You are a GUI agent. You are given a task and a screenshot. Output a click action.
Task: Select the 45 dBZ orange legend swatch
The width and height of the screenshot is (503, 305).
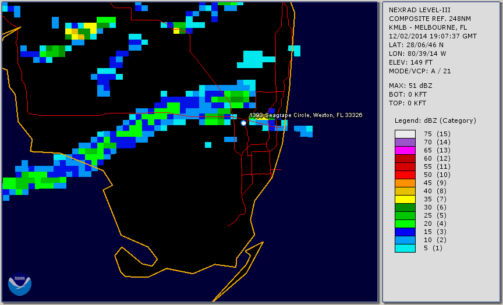(x=405, y=183)
